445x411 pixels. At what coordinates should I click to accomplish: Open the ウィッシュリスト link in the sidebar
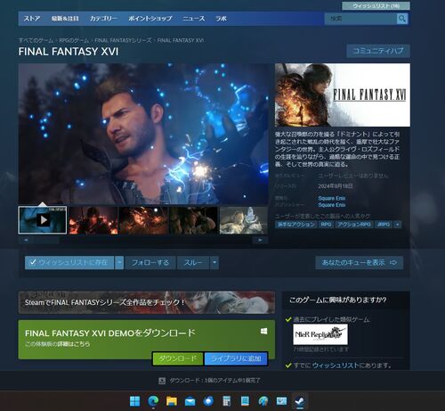(x=336, y=366)
